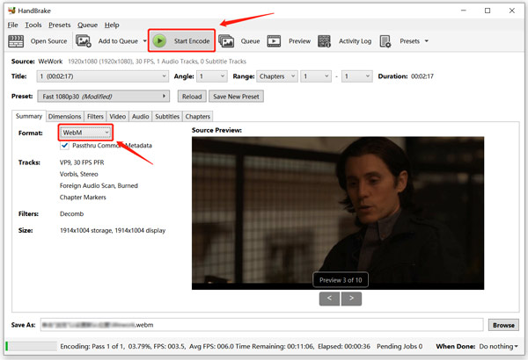
Task: Open the end chapter dropdown
Action: click(x=357, y=76)
